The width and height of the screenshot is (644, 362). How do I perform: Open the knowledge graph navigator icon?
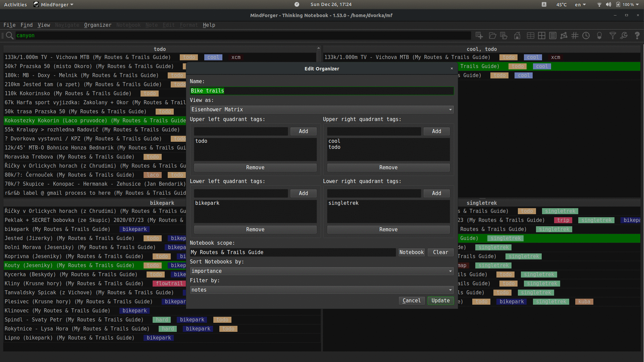pos(564,36)
